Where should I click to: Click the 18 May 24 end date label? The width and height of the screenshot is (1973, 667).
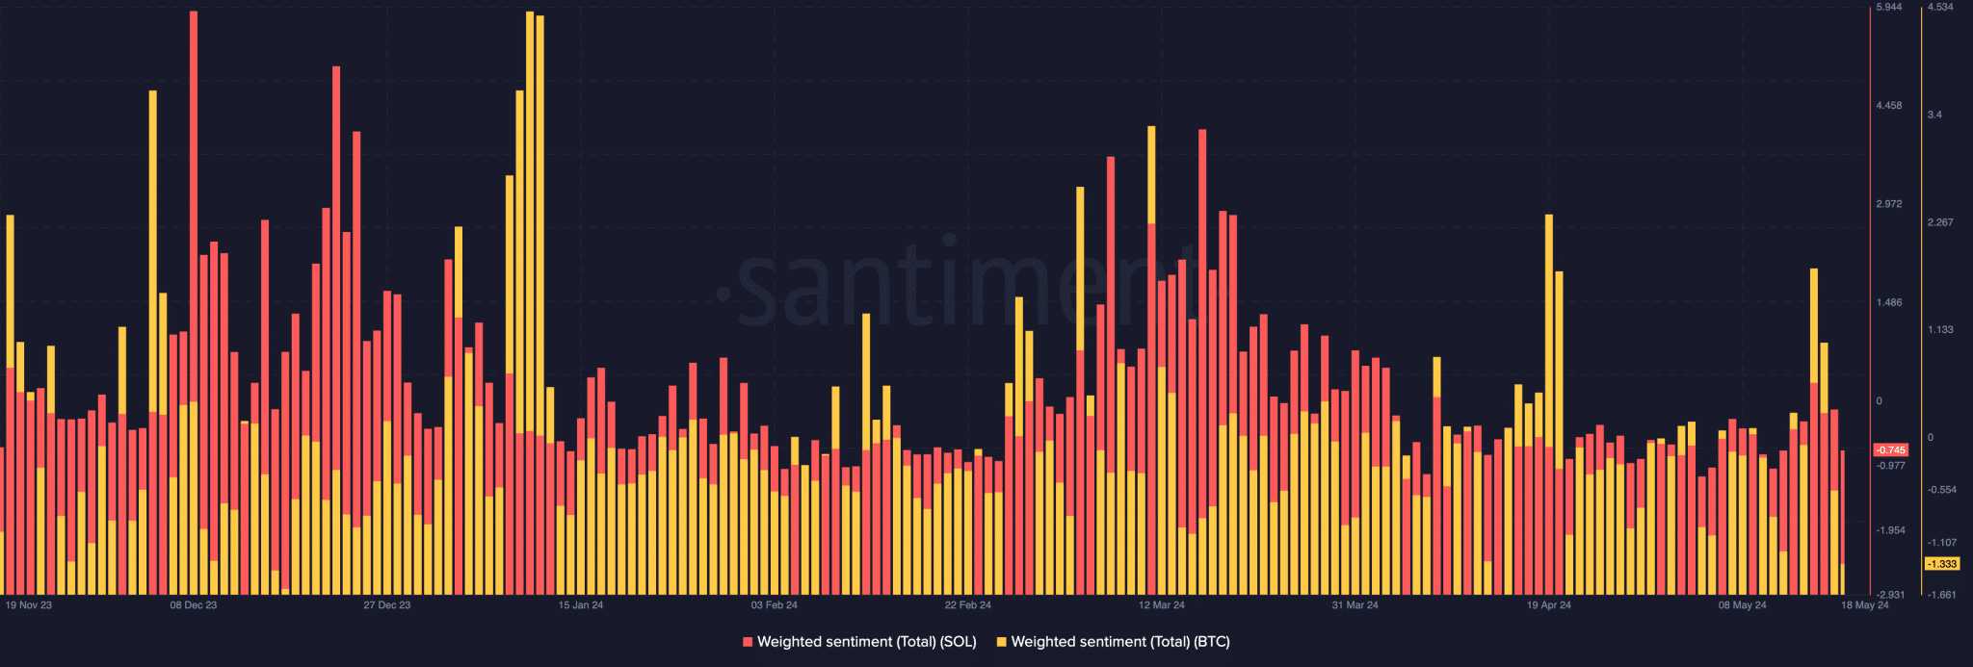[1865, 605]
